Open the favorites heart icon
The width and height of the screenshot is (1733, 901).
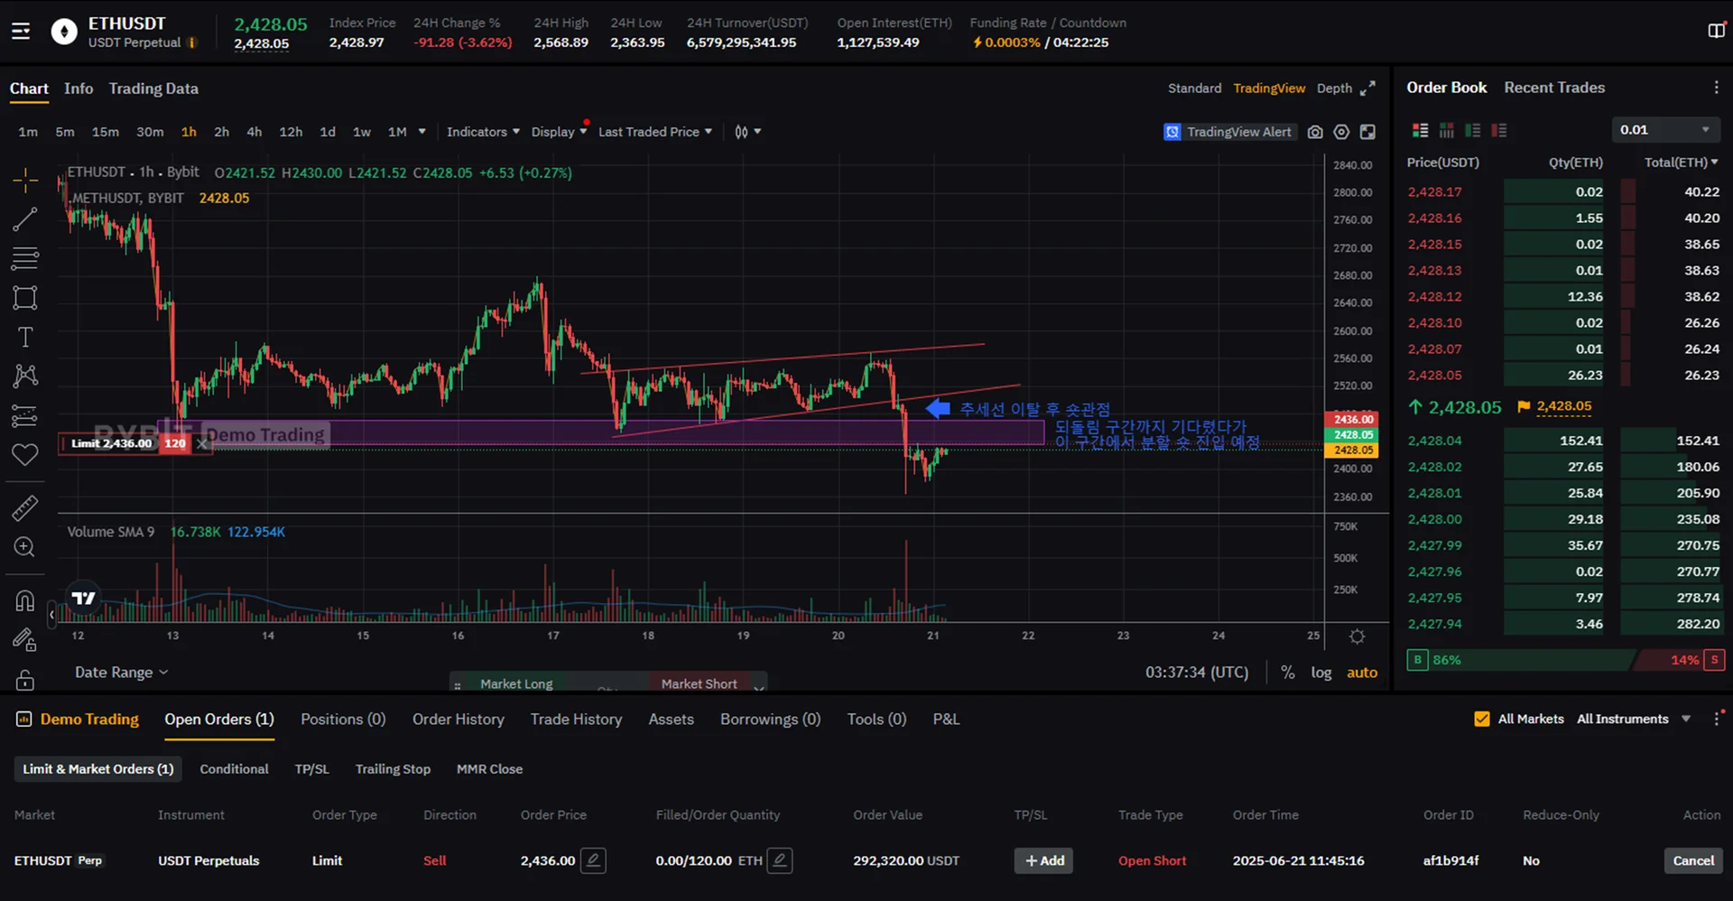[x=25, y=455]
